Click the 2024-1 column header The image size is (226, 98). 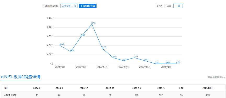[59, 88]
